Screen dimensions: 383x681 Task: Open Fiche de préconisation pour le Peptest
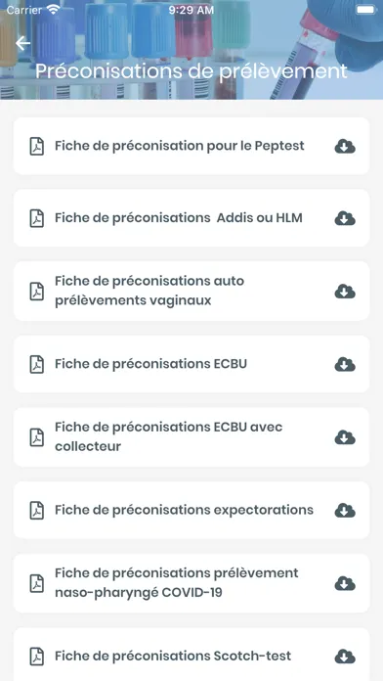pyautogui.click(x=191, y=146)
